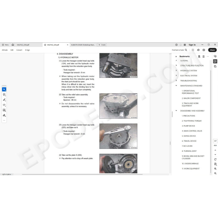
Task: Choose the Add comment tool
Action: (x=4, y=95)
